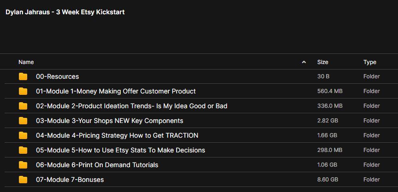Open 02-Module 2-Product Ideation Trends folder

click(131, 106)
